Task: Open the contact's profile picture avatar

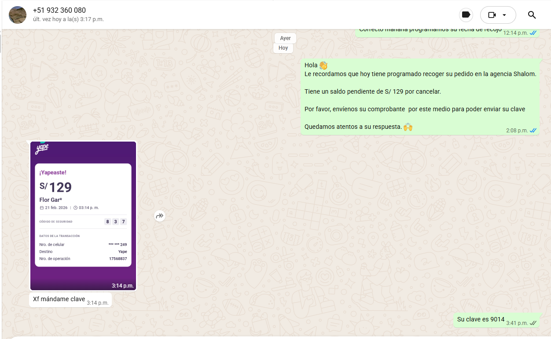Action: [x=18, y=15]
